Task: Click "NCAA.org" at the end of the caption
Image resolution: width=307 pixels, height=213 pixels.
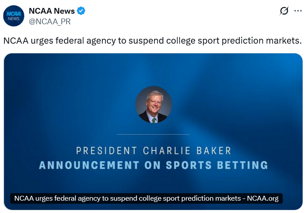Action: coord(262,198)
